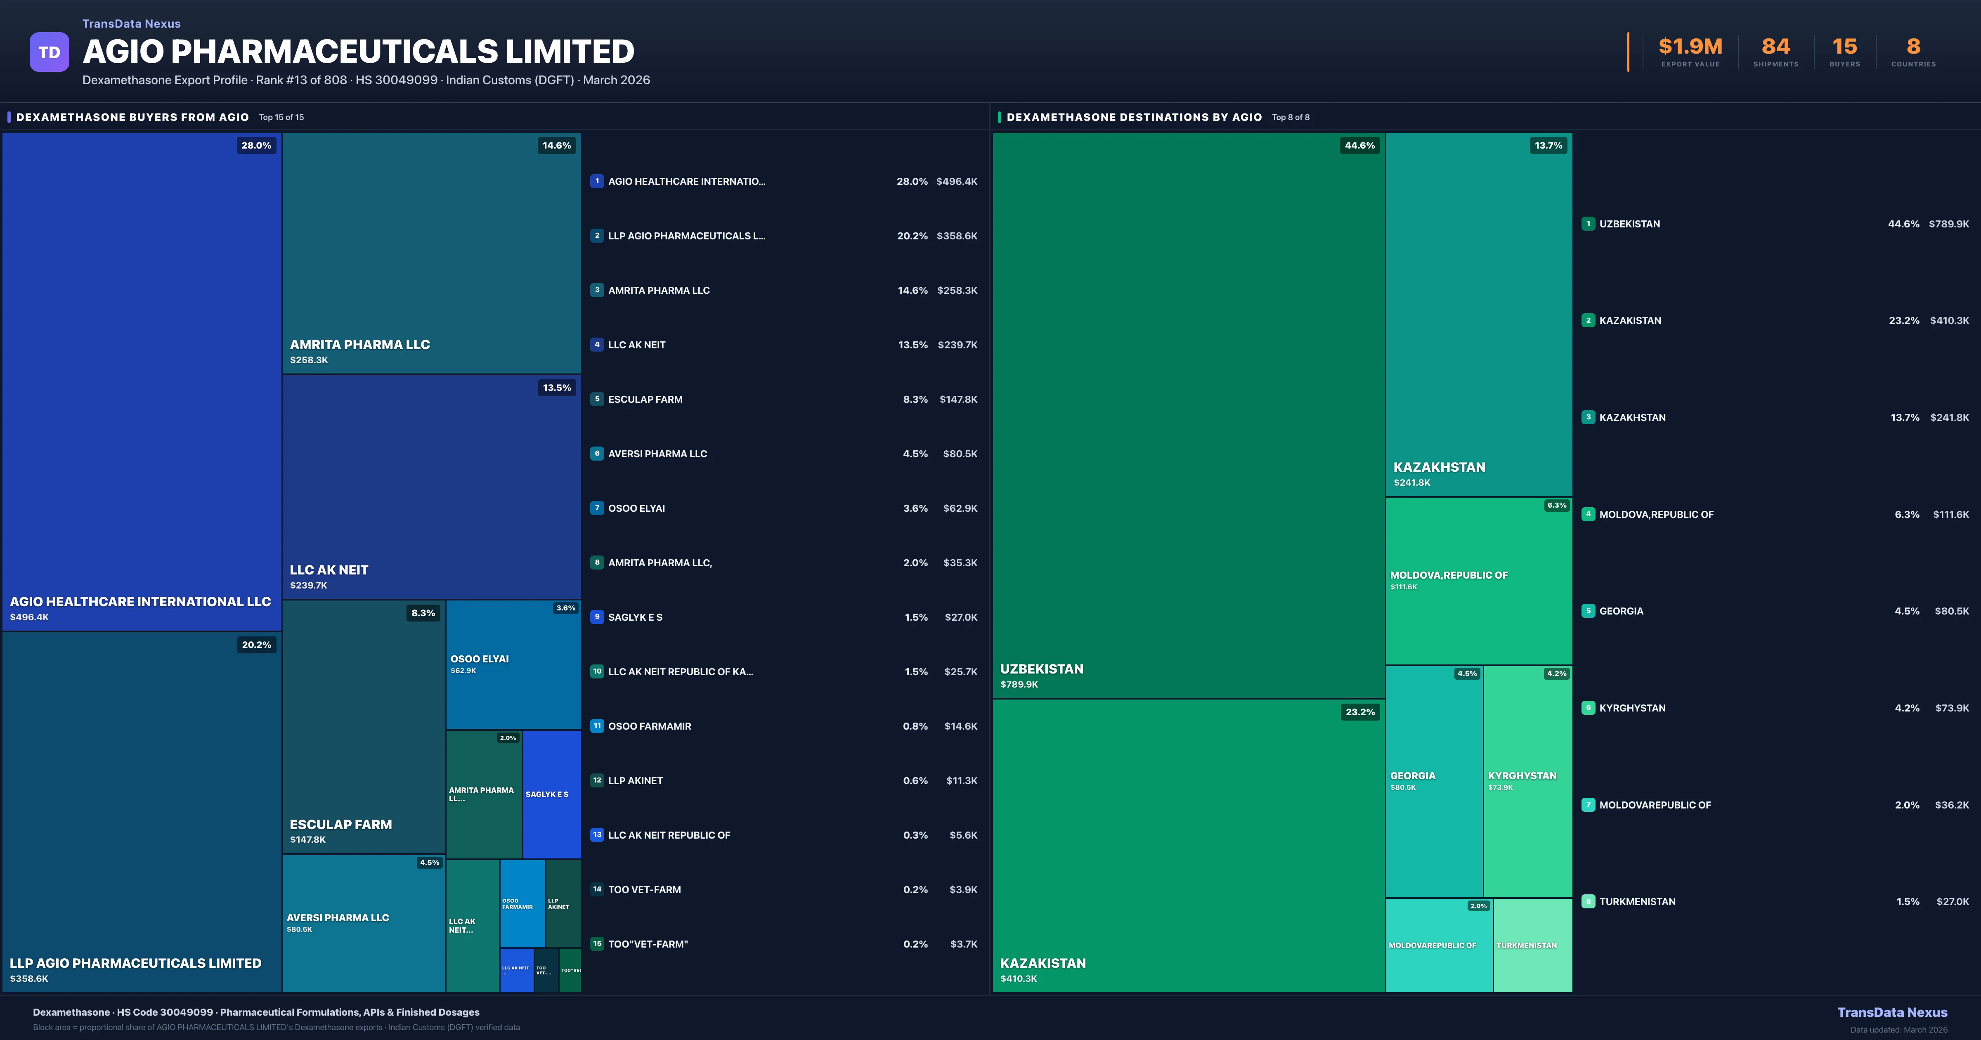Click rank badge 1 beside AGIO HEALTHCARE
1981x1040 pixels.
point(597,182)
